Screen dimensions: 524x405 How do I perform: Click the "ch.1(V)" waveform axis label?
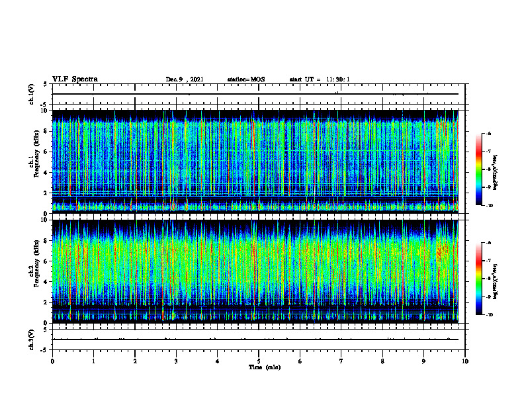tap(32, 94)
